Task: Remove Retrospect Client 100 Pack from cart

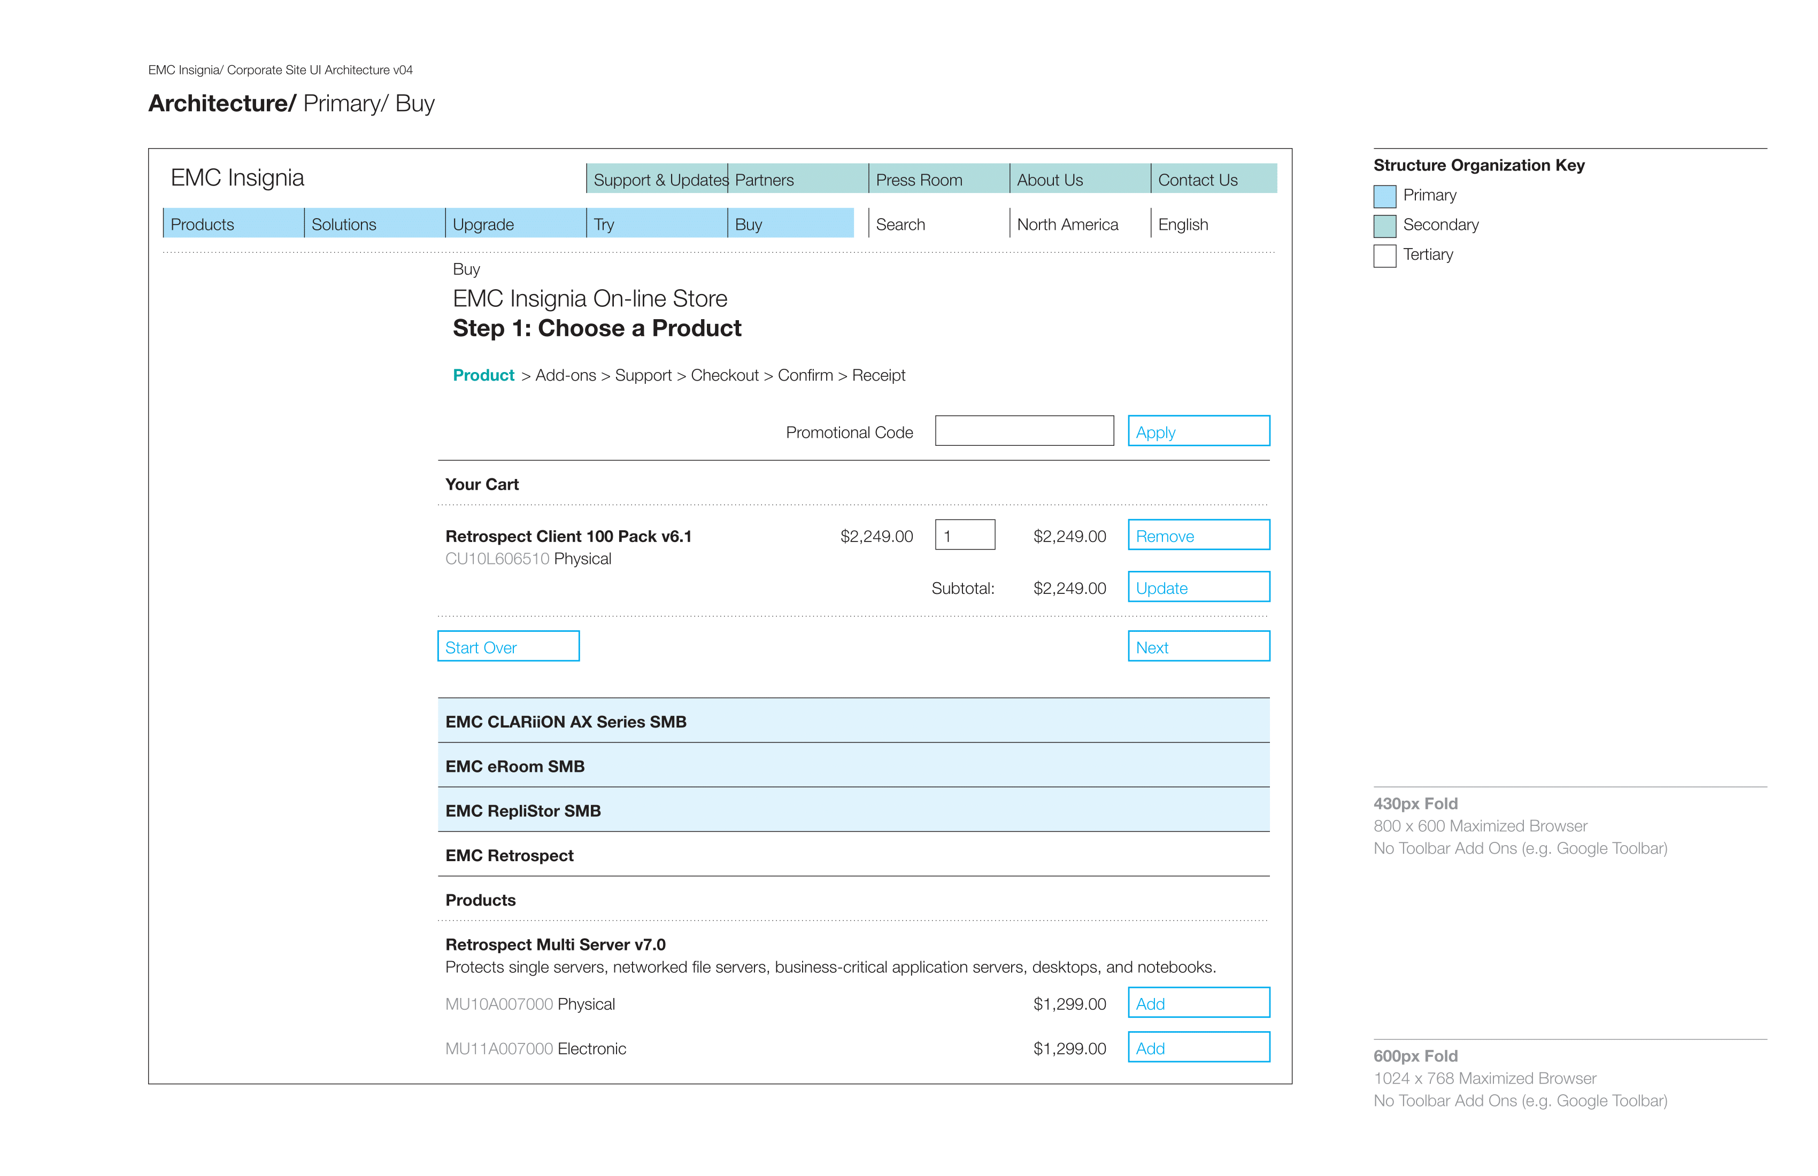Action: click(x=1199, y=535)
